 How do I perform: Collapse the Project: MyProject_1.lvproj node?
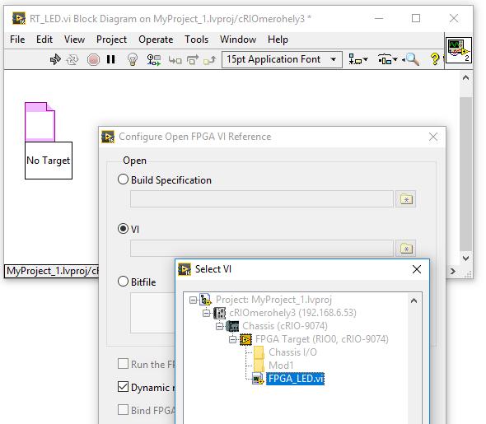(193, 301)
